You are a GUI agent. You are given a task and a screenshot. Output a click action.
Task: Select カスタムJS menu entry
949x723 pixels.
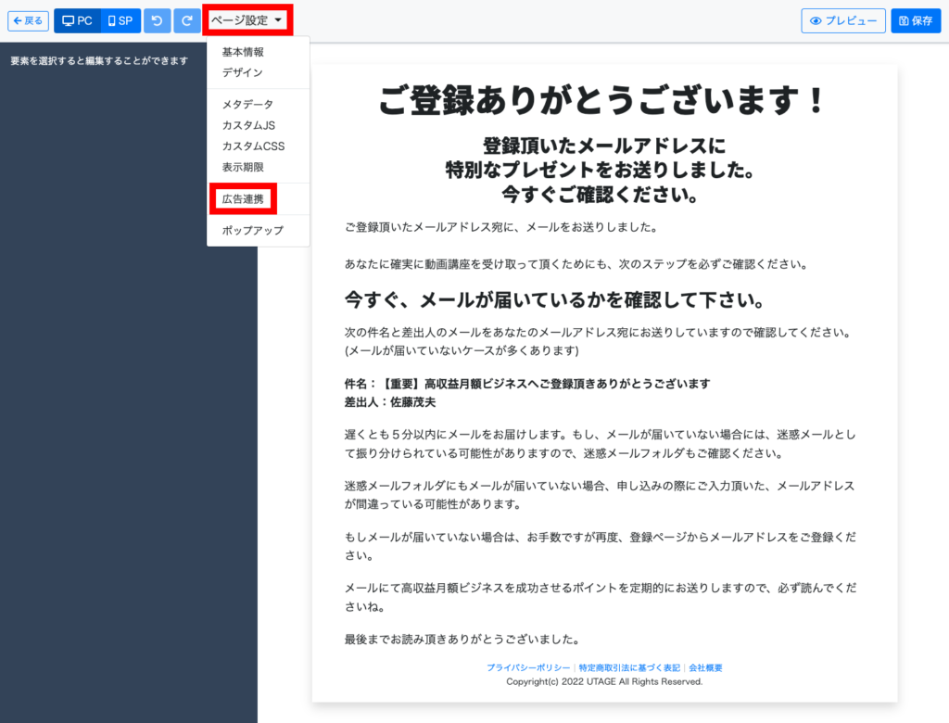248,125
